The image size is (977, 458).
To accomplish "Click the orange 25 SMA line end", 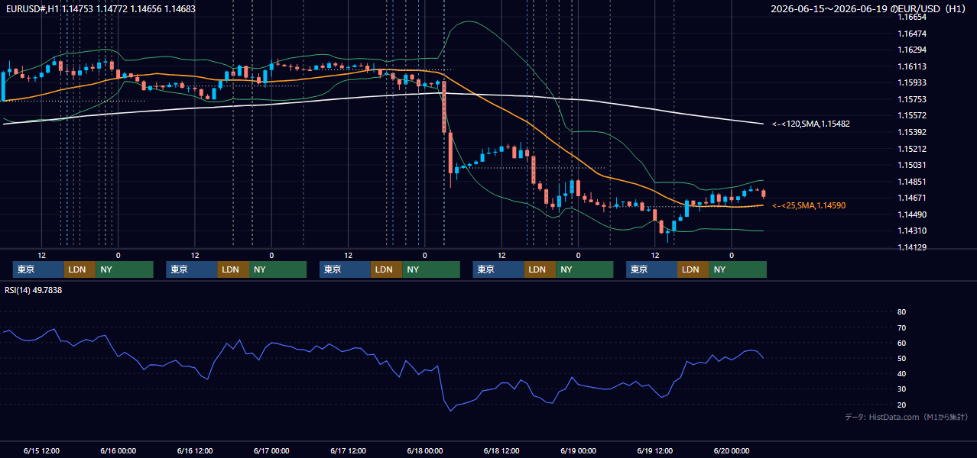I will click(763, 205).
